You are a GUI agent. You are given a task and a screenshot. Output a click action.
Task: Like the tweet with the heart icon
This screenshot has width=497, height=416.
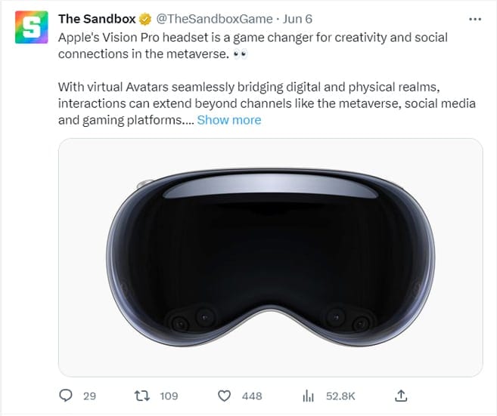click(x=224, y=396)
